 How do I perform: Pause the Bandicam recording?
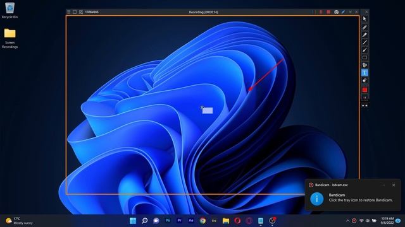(x=321, y=12)
